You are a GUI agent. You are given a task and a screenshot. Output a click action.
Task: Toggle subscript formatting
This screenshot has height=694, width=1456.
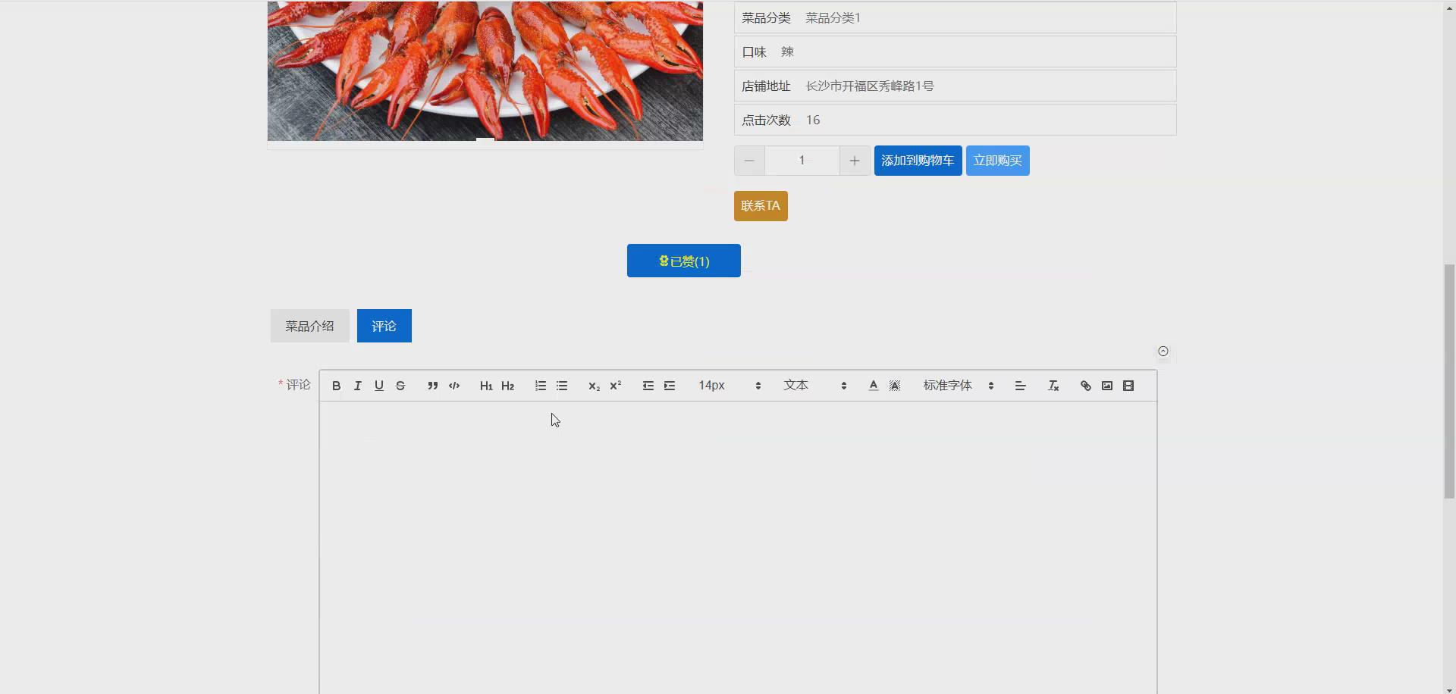(x=594, y=386)
